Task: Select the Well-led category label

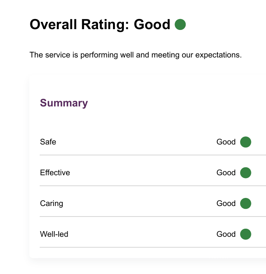Action: click(54, 234)
